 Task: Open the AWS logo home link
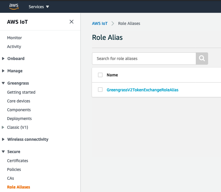14,7
